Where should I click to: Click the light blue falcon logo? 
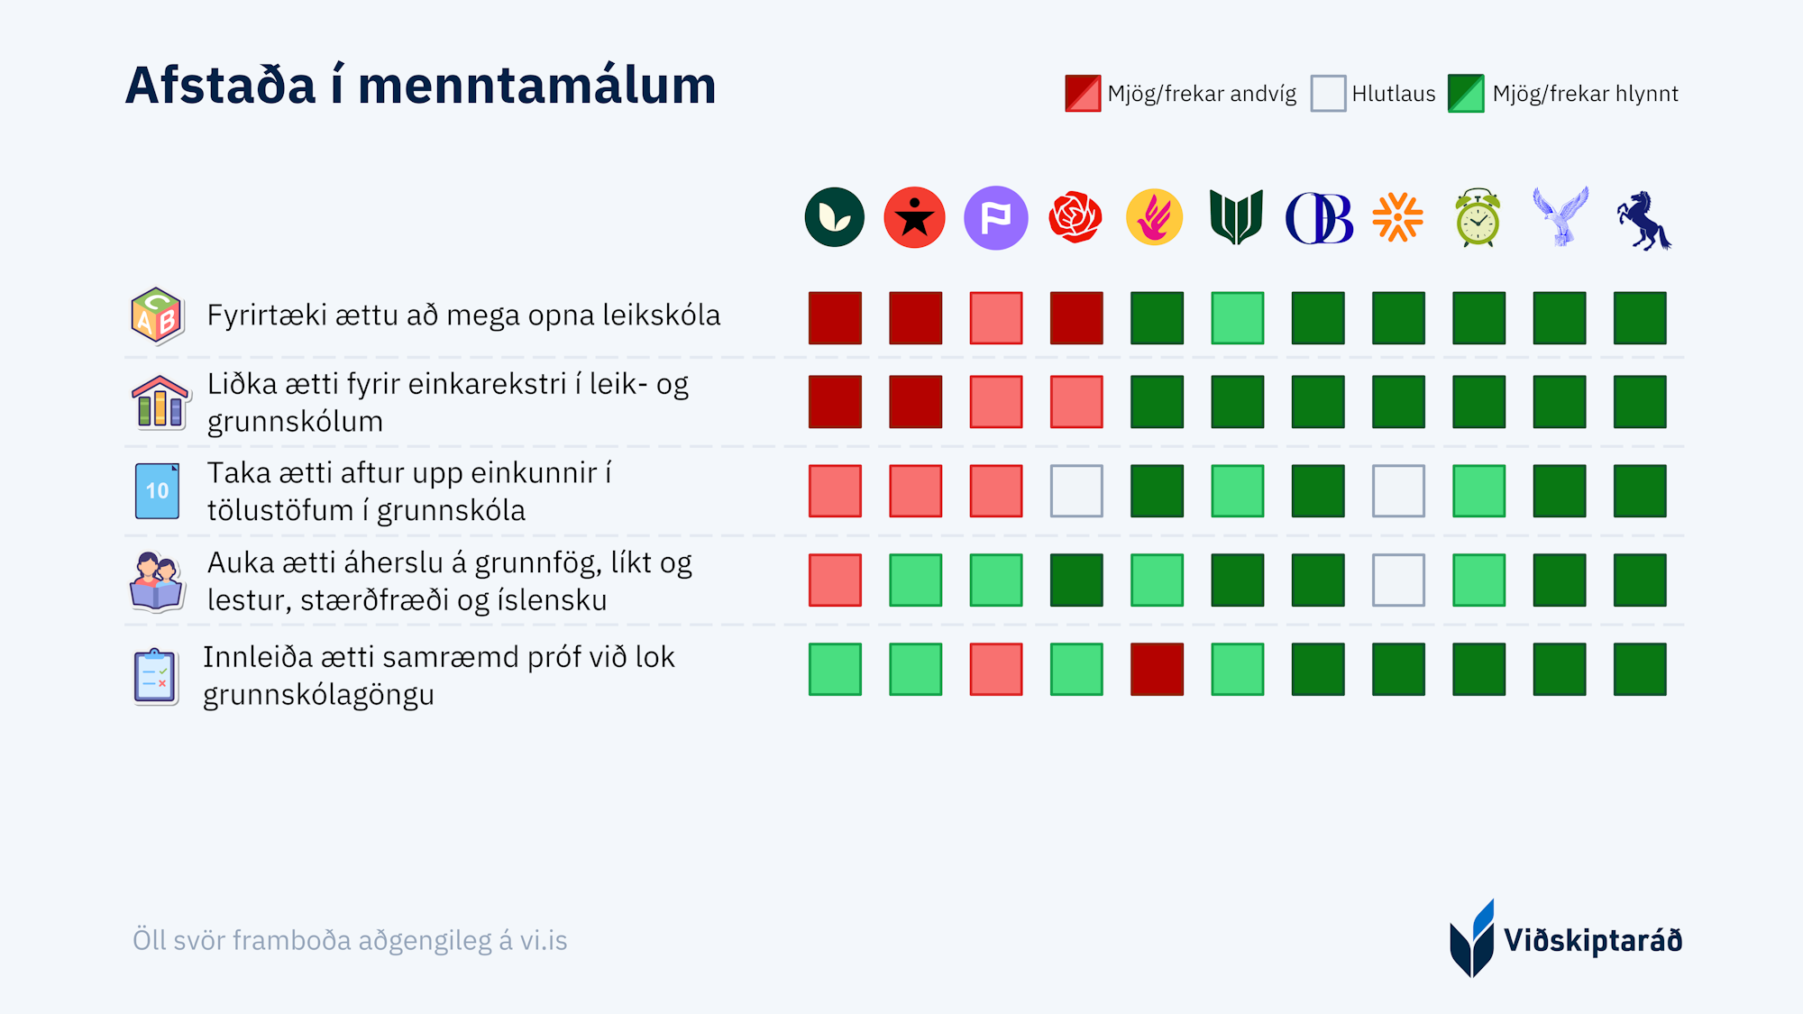point(1560,216)
